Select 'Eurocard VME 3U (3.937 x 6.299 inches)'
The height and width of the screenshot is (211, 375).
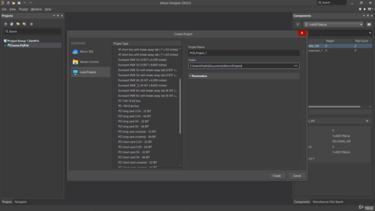pyautogui.click(x=142, y=60)
